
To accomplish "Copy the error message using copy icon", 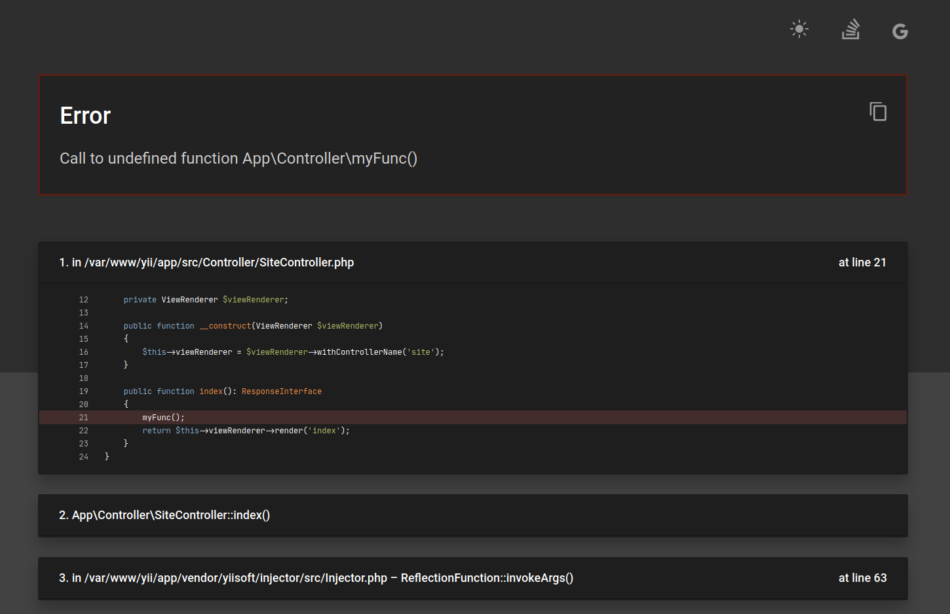I will (878, 111).
